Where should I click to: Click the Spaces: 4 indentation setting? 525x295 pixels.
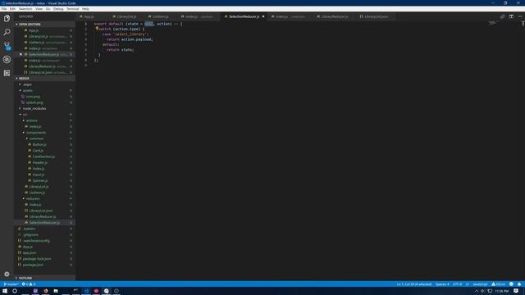tap(442, 284)
